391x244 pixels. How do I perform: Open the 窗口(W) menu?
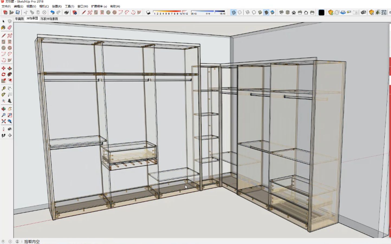point(83,6)
